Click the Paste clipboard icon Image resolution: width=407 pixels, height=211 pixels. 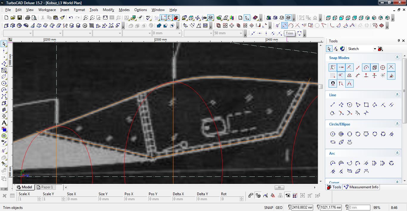(55, 18)
